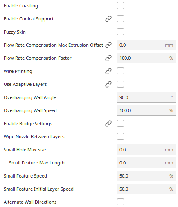The width and height of the screenshot is (178, 207).
Task: Edit Small Feature Initial Layer Speed value
Action: tap(146, 189)
